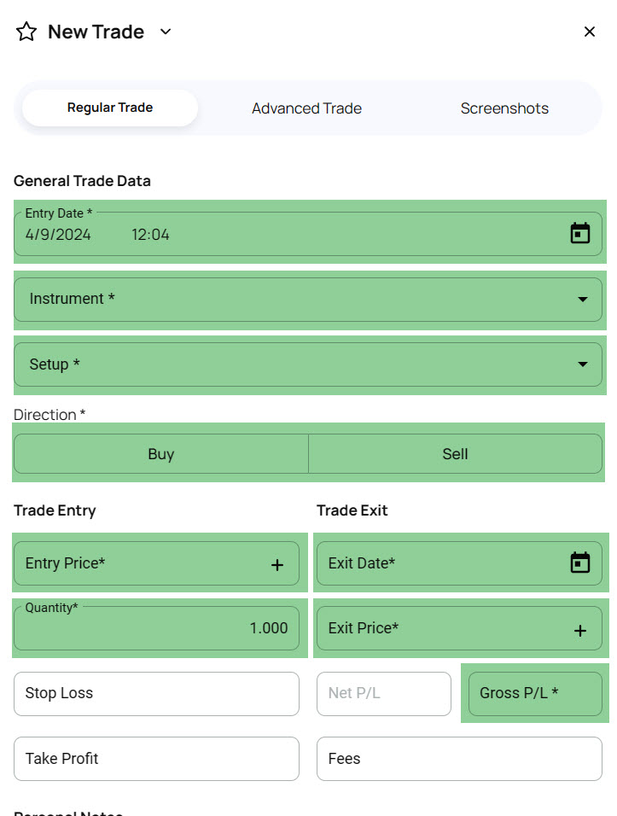Click the plus icon in Exit Price
This screenshot has height=816, width=617.
[x=580, y=630]
